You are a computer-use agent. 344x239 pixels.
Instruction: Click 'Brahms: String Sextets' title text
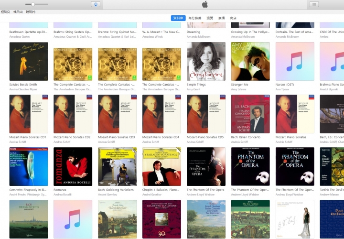pyautogui.click(x=73, y=32)
